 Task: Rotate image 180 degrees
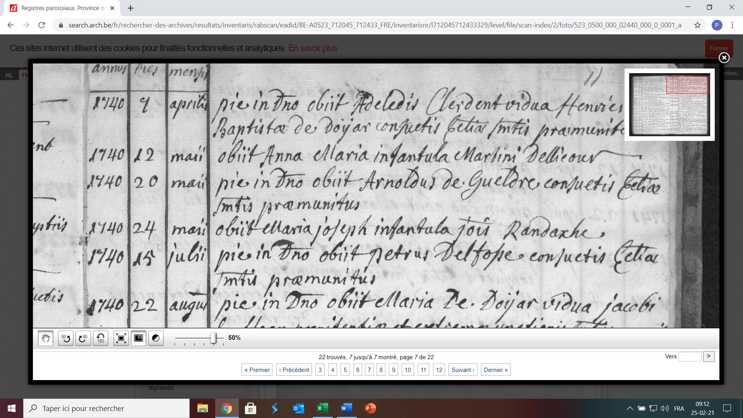[101, 338]
